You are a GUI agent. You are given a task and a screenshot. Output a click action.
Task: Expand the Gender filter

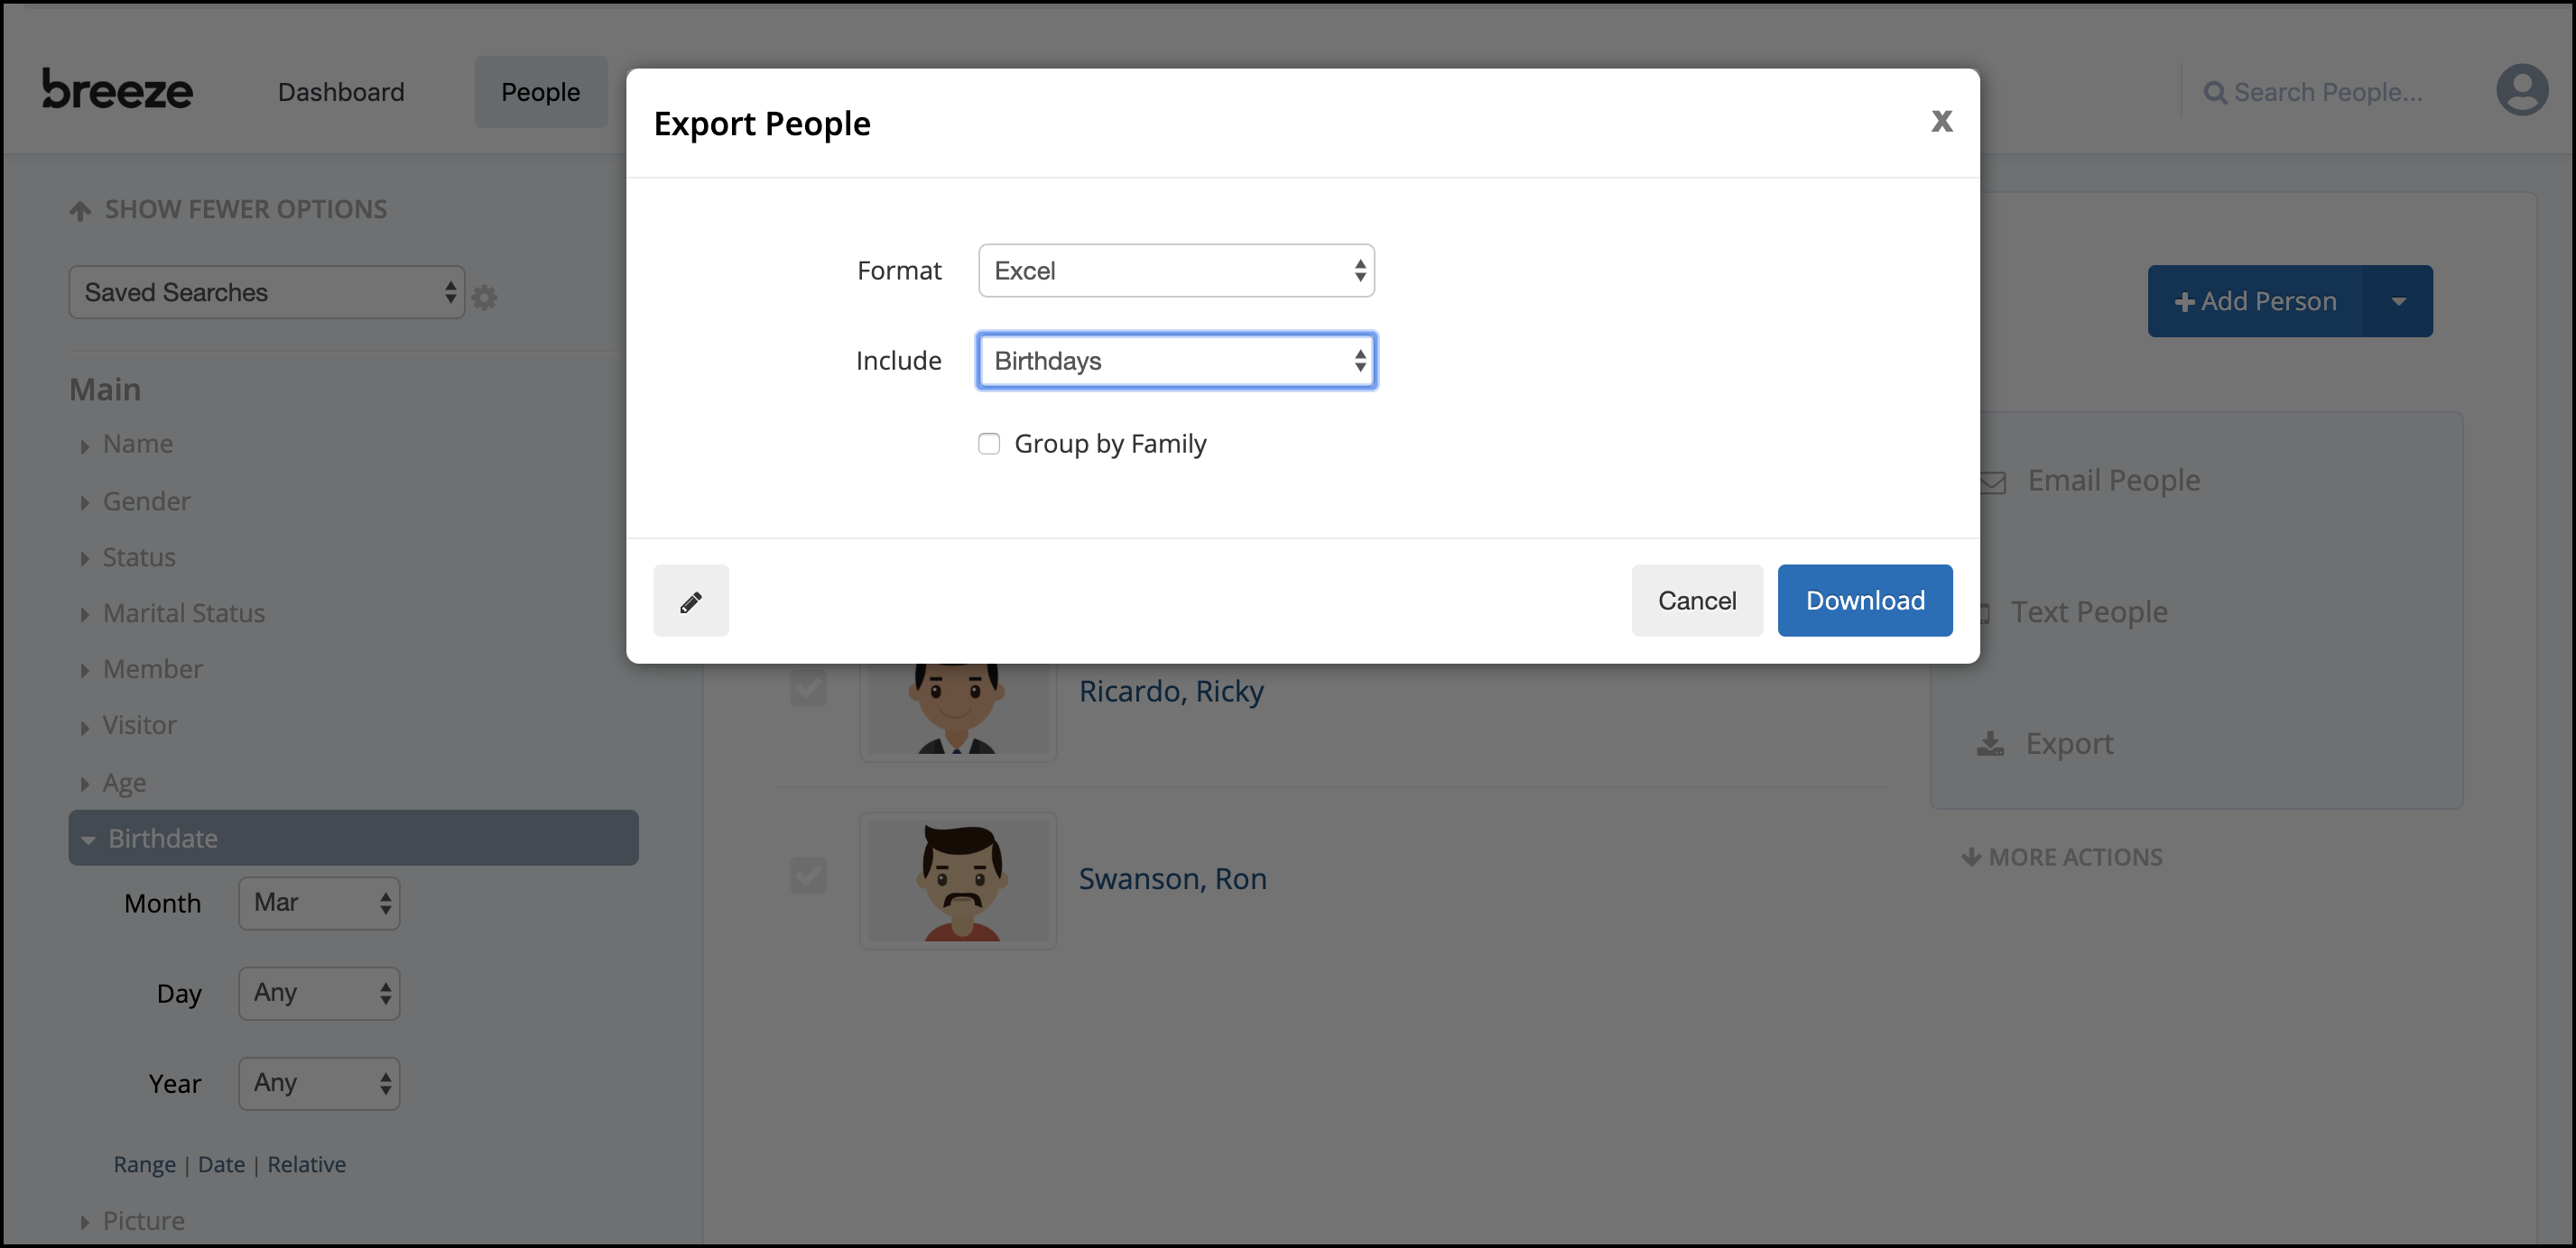[x=135, y=500]
